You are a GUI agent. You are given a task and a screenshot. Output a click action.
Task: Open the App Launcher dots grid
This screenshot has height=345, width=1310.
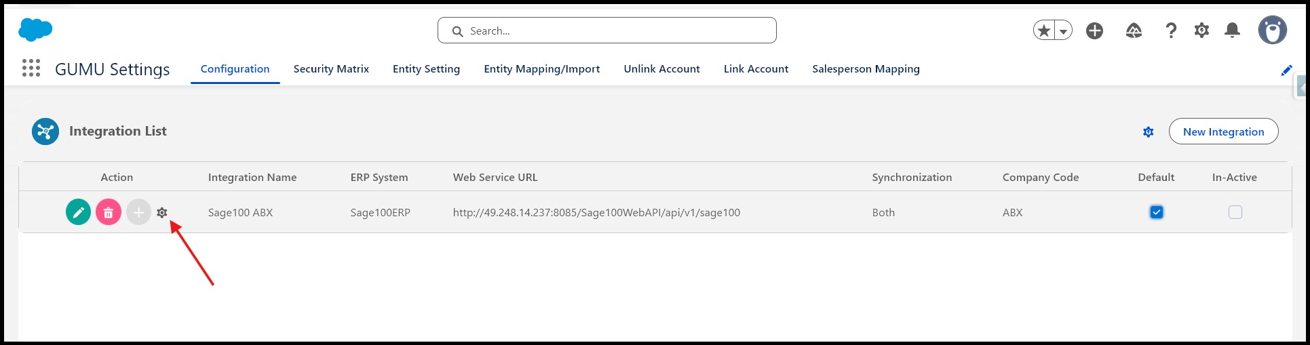pyautogui.click(x=31, y=68)
